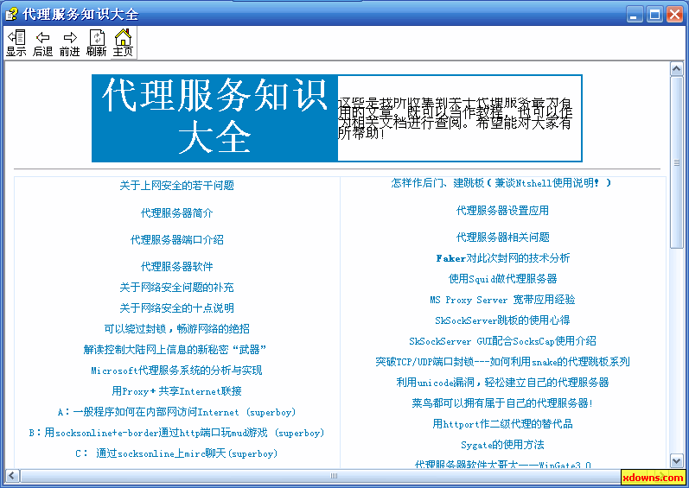
Task: Click the horizontal scrollbar thumb
Action: [x=334, y=476]
